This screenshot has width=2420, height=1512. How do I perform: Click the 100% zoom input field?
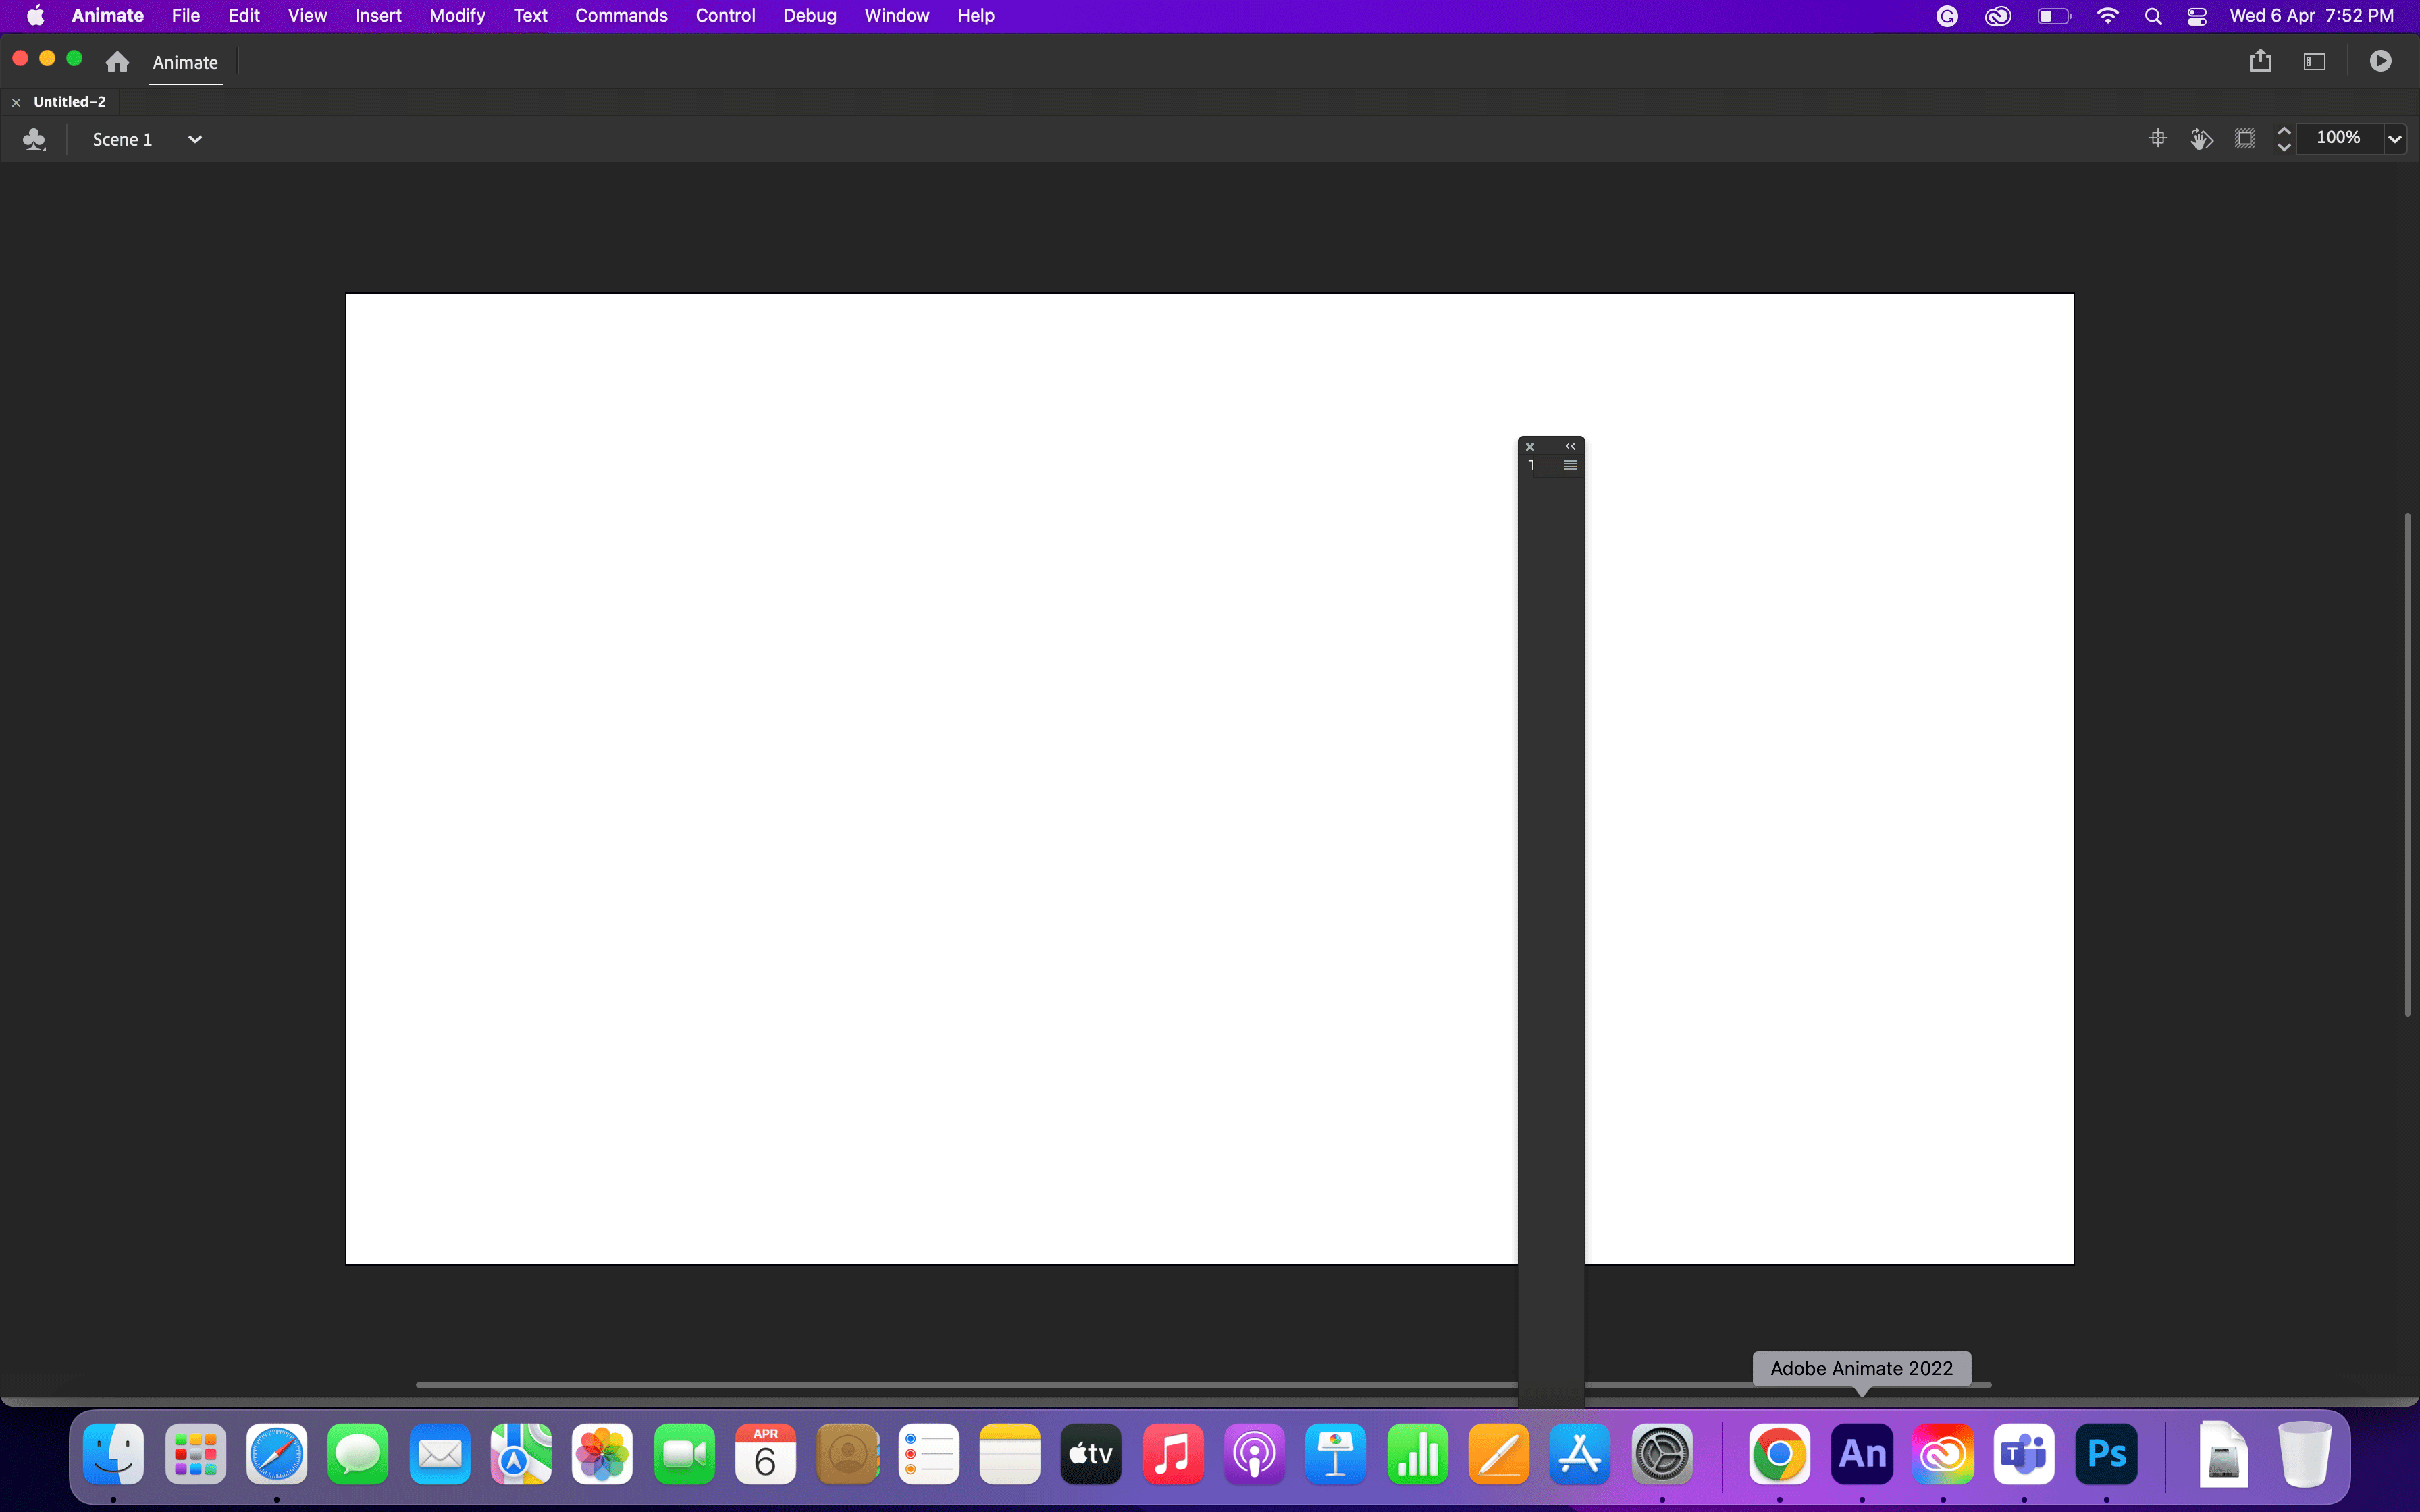[x=2338, y=138]
